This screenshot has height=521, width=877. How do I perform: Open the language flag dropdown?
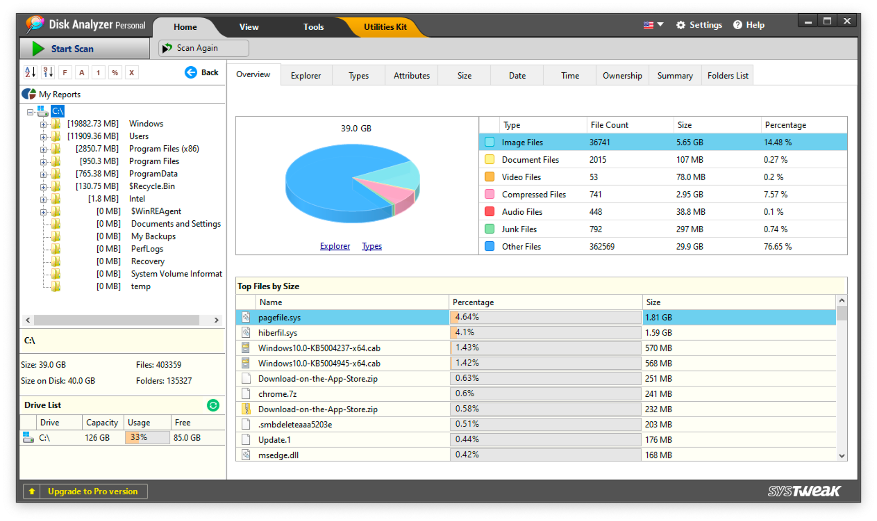653,25
